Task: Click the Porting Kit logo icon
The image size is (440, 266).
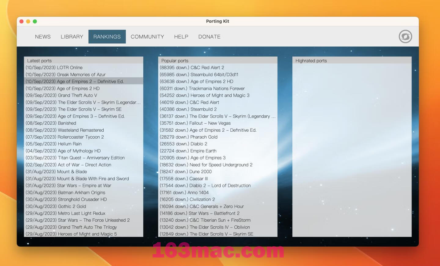Action: point(405,37)
